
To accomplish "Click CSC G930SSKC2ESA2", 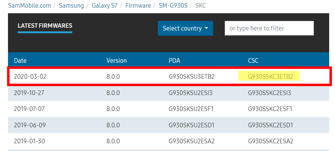I will point(271,141).
